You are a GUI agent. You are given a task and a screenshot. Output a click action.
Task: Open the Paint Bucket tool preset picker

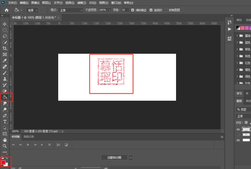click(x=18, y=10)
